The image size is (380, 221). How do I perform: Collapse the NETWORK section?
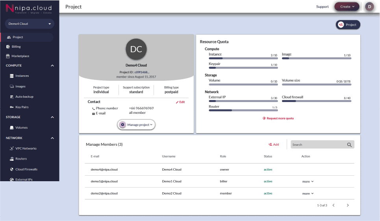(52, 138)
